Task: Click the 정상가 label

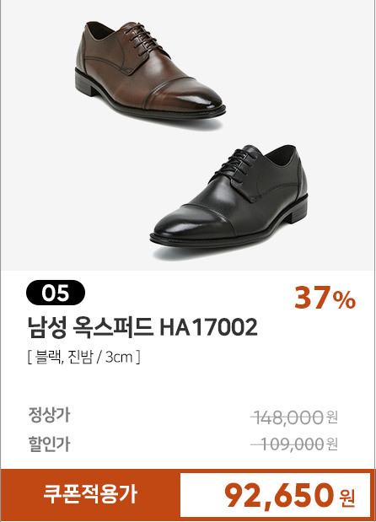Action: (49, 415)
